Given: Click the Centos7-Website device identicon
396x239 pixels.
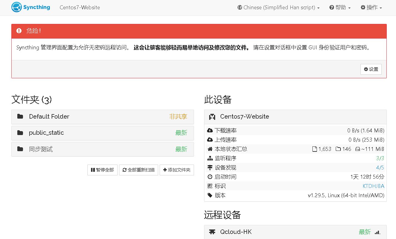Looking at the screenshot, I should point(212,117).
